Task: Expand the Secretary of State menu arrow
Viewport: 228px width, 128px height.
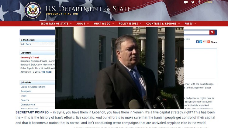Action: pos(71,24)
